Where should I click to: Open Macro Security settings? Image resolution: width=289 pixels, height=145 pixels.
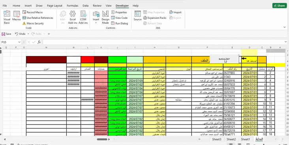click(33, 23)
